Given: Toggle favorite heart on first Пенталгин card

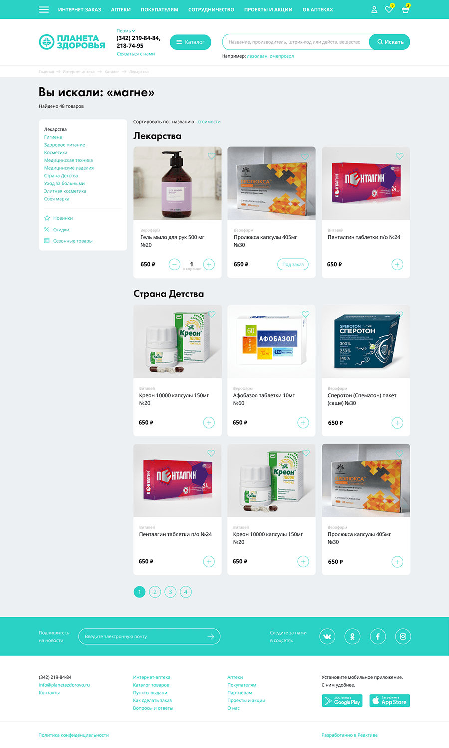Looking at the screenshot, I should (x=399, y=156).
